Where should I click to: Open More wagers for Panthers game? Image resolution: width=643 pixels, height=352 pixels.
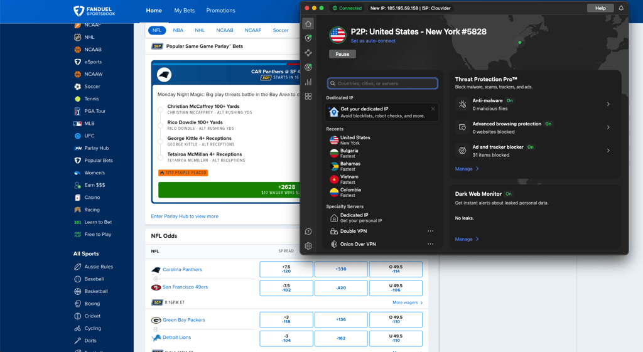pyautogui.click(x=408, y=302)
